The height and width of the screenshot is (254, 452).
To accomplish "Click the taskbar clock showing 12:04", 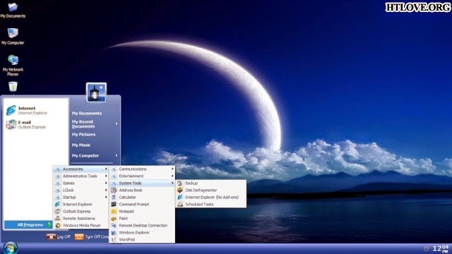I will pos(441,248).
